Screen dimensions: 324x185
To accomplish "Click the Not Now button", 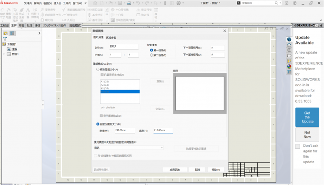I will 307,134.
